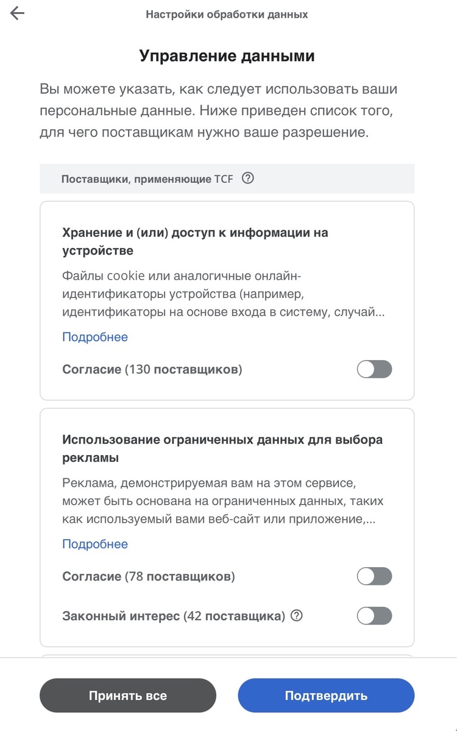The width and height of the screenshot is (457, 731).
Task: Toggle Законный интерес switch for 42 поставщика
Action: (x=374, y=616)
